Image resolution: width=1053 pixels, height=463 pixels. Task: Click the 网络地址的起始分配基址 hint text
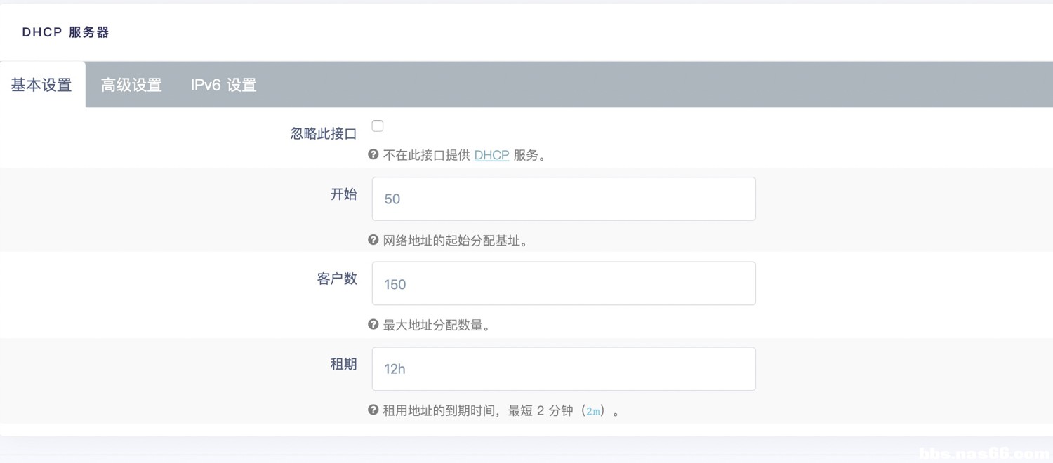pyautogui.click(x=456, y=241)
